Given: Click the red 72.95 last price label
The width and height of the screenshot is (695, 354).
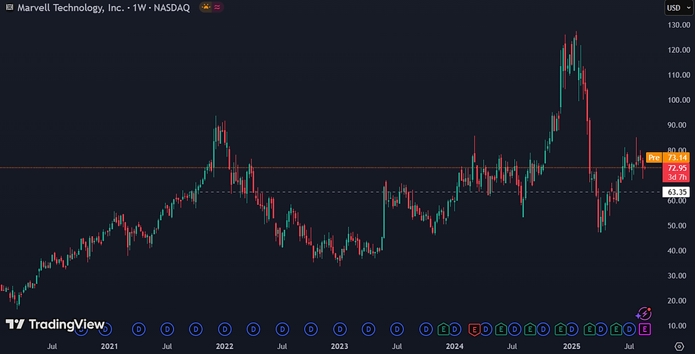Looking at the screenshot, I should (677, 167).
